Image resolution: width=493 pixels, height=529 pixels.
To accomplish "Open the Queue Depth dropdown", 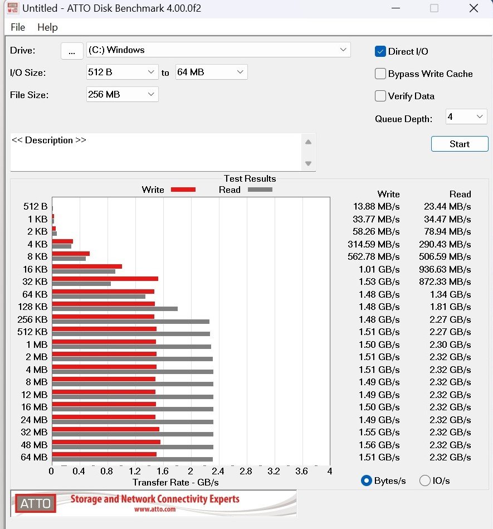I will click(466, 117).
